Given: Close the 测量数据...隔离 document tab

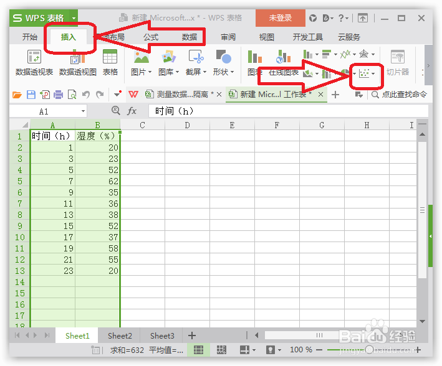Looking at the screenshot, I should click(219, 95).
